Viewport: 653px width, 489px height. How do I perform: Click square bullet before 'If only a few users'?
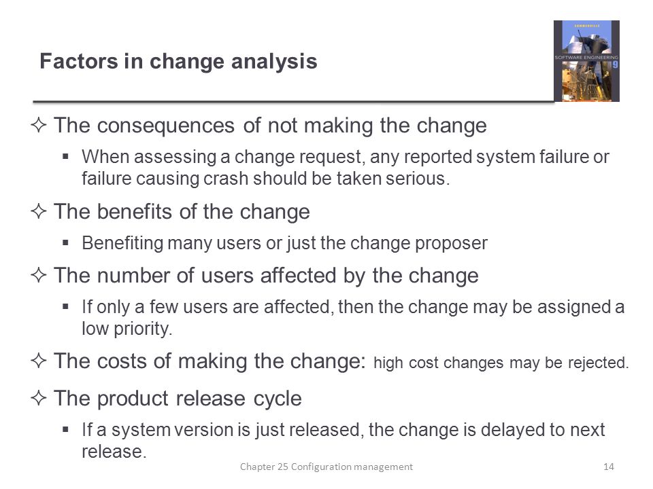(65, 307)
